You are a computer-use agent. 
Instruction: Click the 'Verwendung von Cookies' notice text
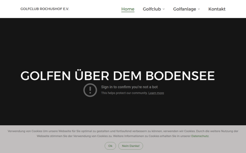tap(123, 133)
